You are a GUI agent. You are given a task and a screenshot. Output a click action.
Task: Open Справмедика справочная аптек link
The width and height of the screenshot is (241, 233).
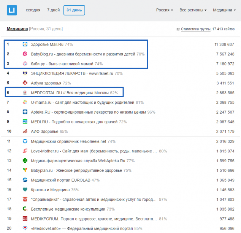pos(94,200)
